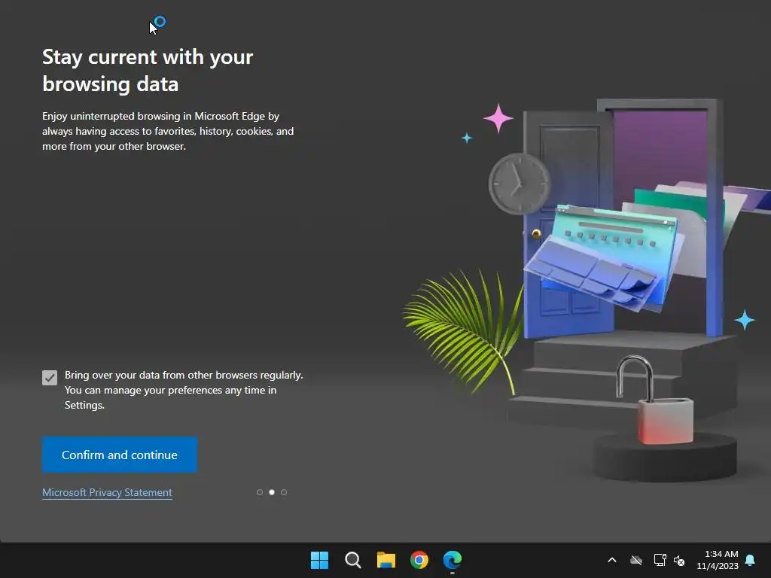Click the muted volume tray icon

pos(679,560)
